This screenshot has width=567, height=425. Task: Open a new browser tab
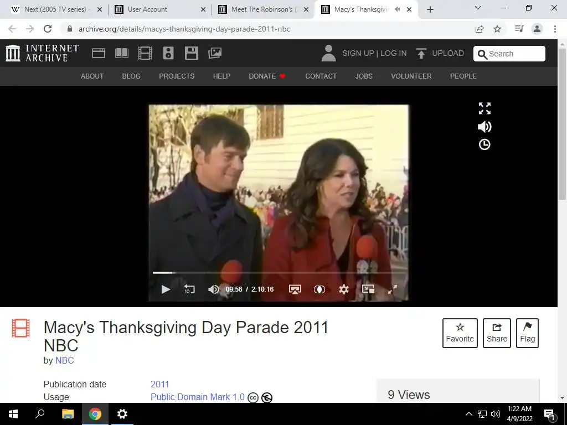tap(430, 9)
